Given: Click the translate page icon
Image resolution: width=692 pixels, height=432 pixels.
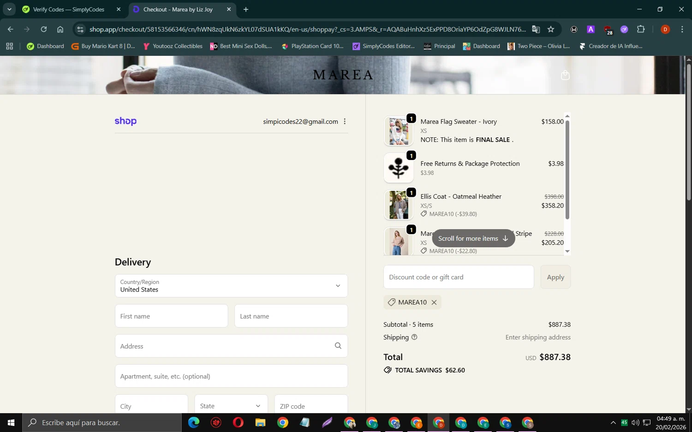Looking at the screenshot, I should coord(536,29).
